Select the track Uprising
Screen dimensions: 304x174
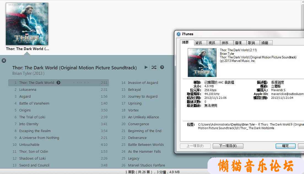pos(135,104)
